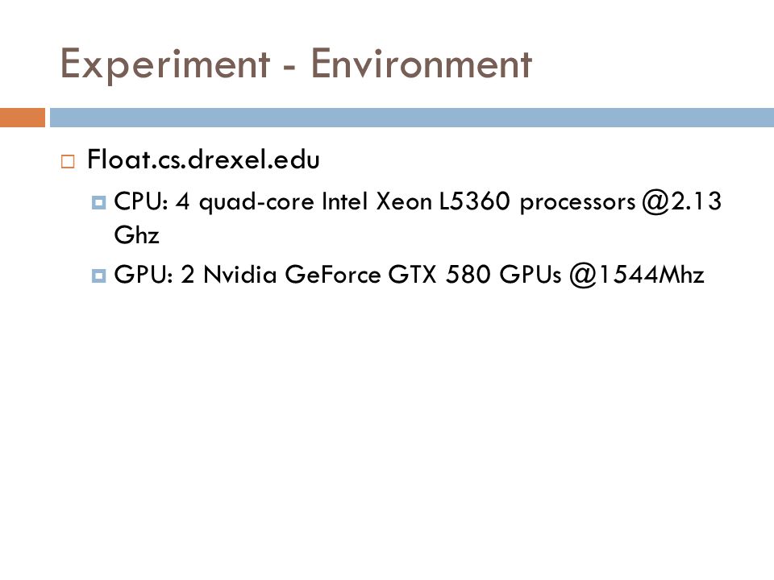Click the 'Ghz' word on the wrapped line

point(137,234)
